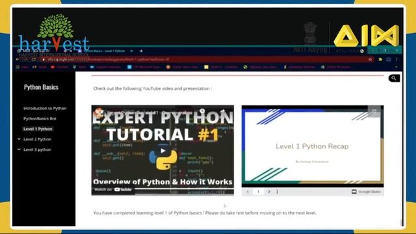Close the Python Basics browser tab

click(x=131, y=51)
